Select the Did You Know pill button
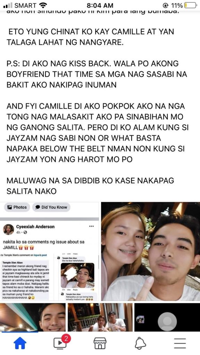200x355 pixels. click(x=51, y=207)
